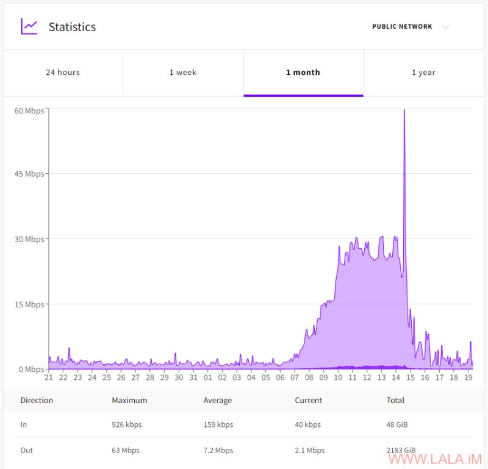Click the 30 Mbps y-axis label

click(x=29, y=239)
